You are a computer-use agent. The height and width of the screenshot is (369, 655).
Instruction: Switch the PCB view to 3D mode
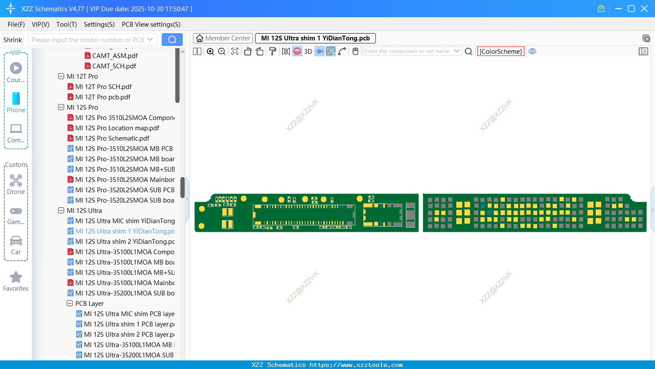pos(308,51)
